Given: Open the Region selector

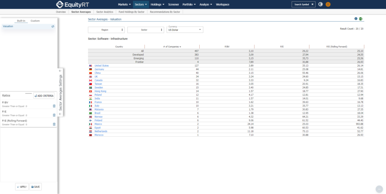Looking at the screenshot, I should (106, 29).
